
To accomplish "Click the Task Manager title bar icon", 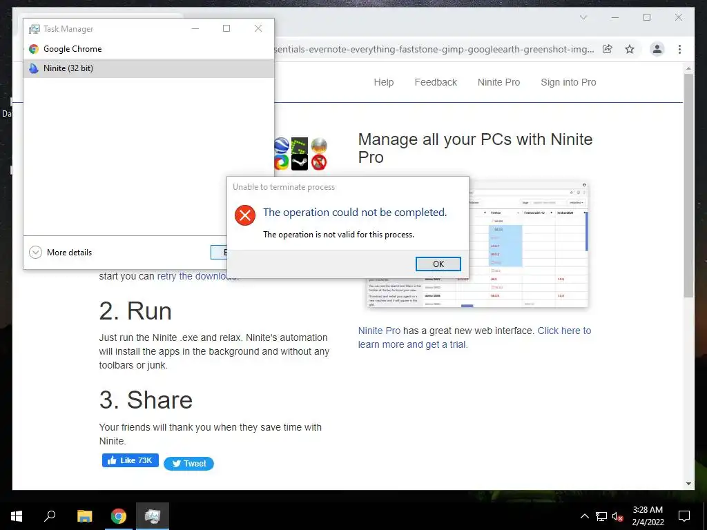I will pyautogui.click(x=35, y=29).
